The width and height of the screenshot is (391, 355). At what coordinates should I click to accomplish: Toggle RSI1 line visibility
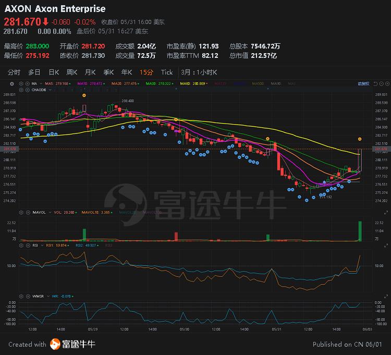pyautogui.click(x=57, y=246)
